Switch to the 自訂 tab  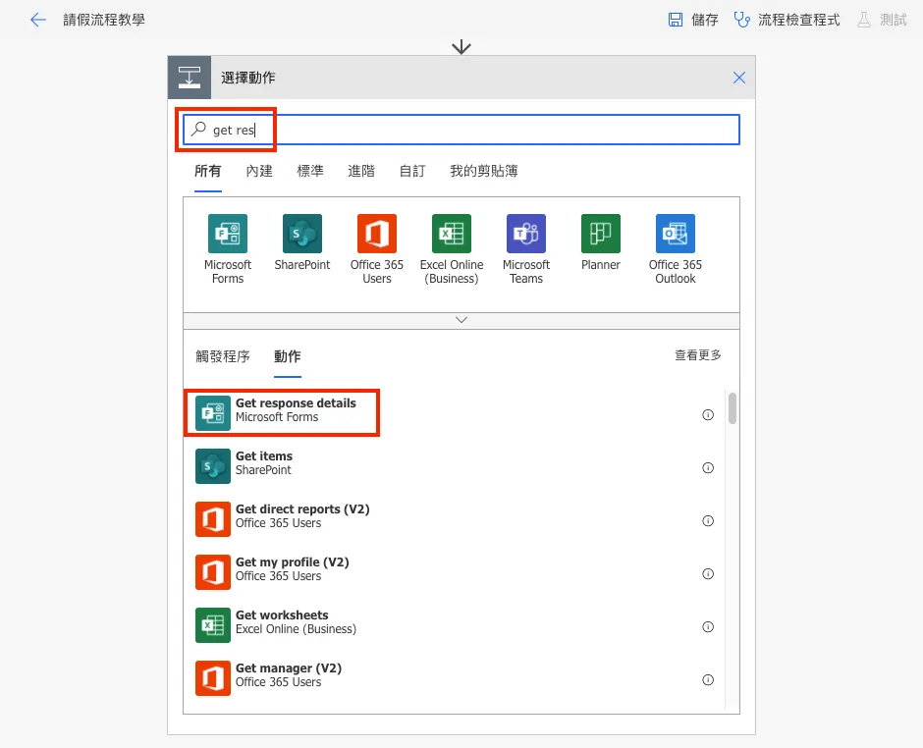[412, 171]
